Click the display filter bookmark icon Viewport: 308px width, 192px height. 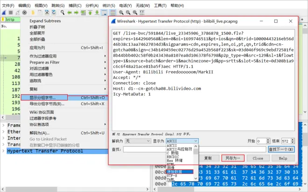pyautogui.click(x=3, y=20)
